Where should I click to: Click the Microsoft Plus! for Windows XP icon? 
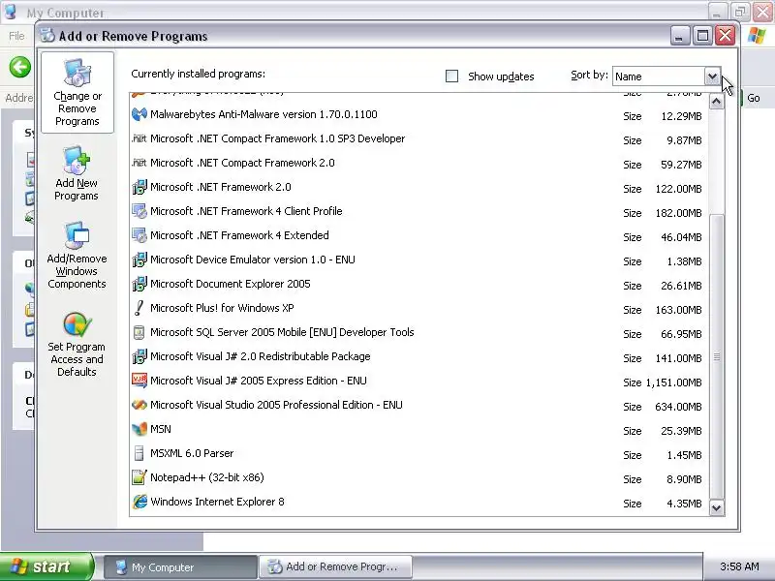tap(139, 308)
